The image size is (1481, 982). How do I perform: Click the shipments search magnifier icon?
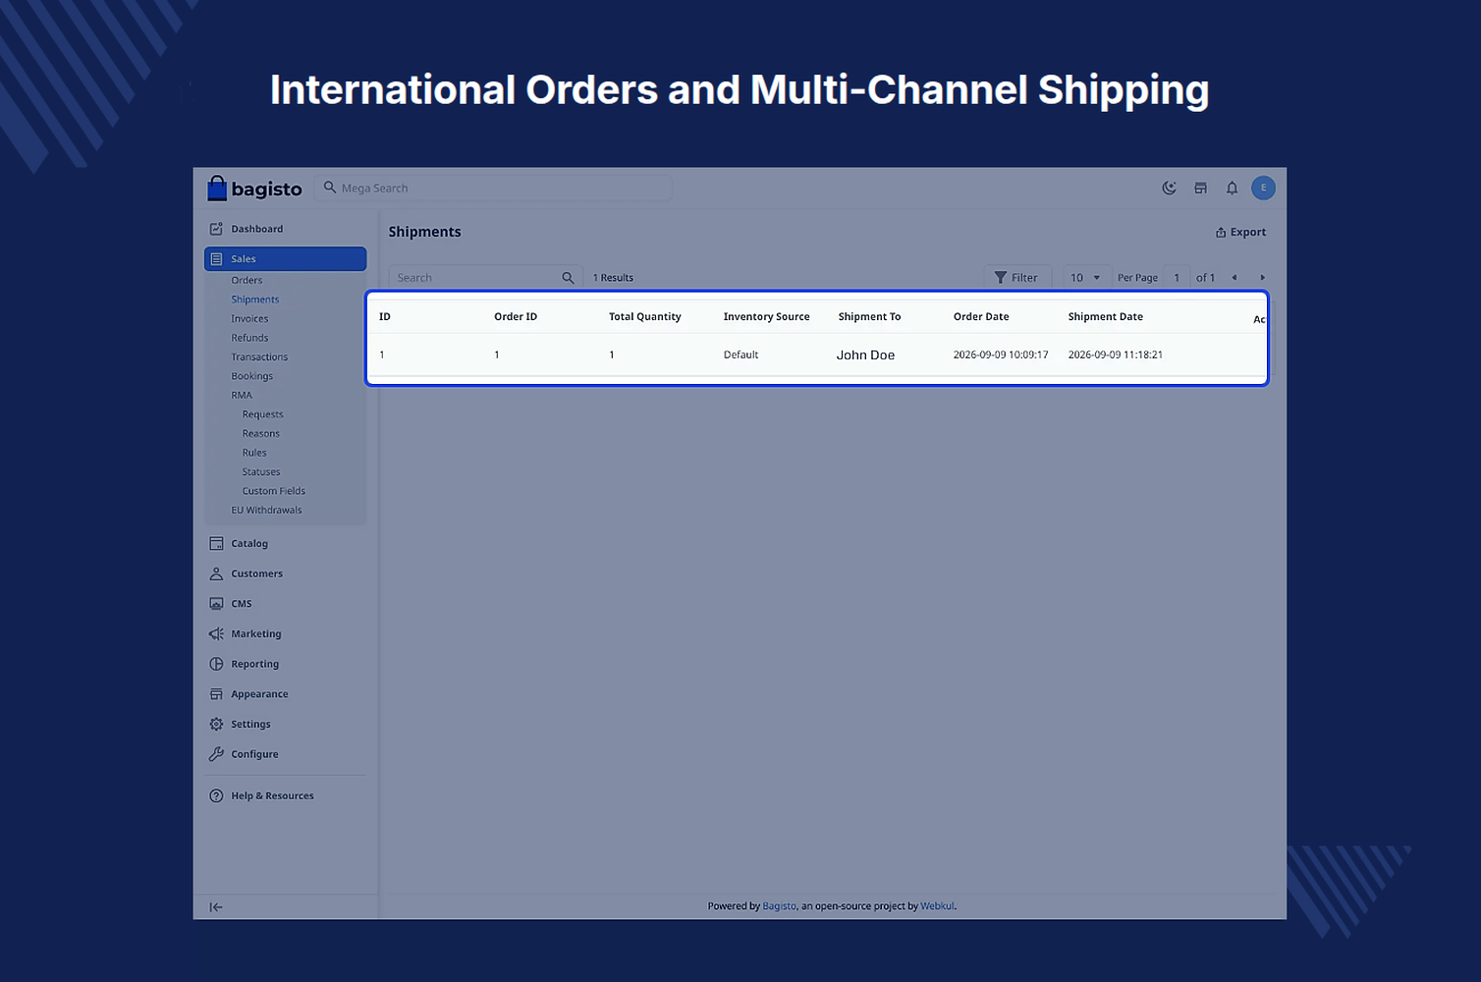coord(568,278)
